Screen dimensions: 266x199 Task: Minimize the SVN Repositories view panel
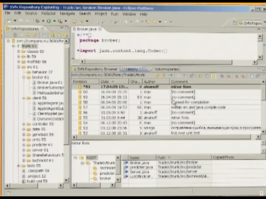pos(62,28)
